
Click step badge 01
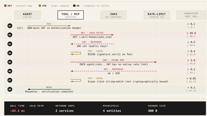(x=10, y=26)
